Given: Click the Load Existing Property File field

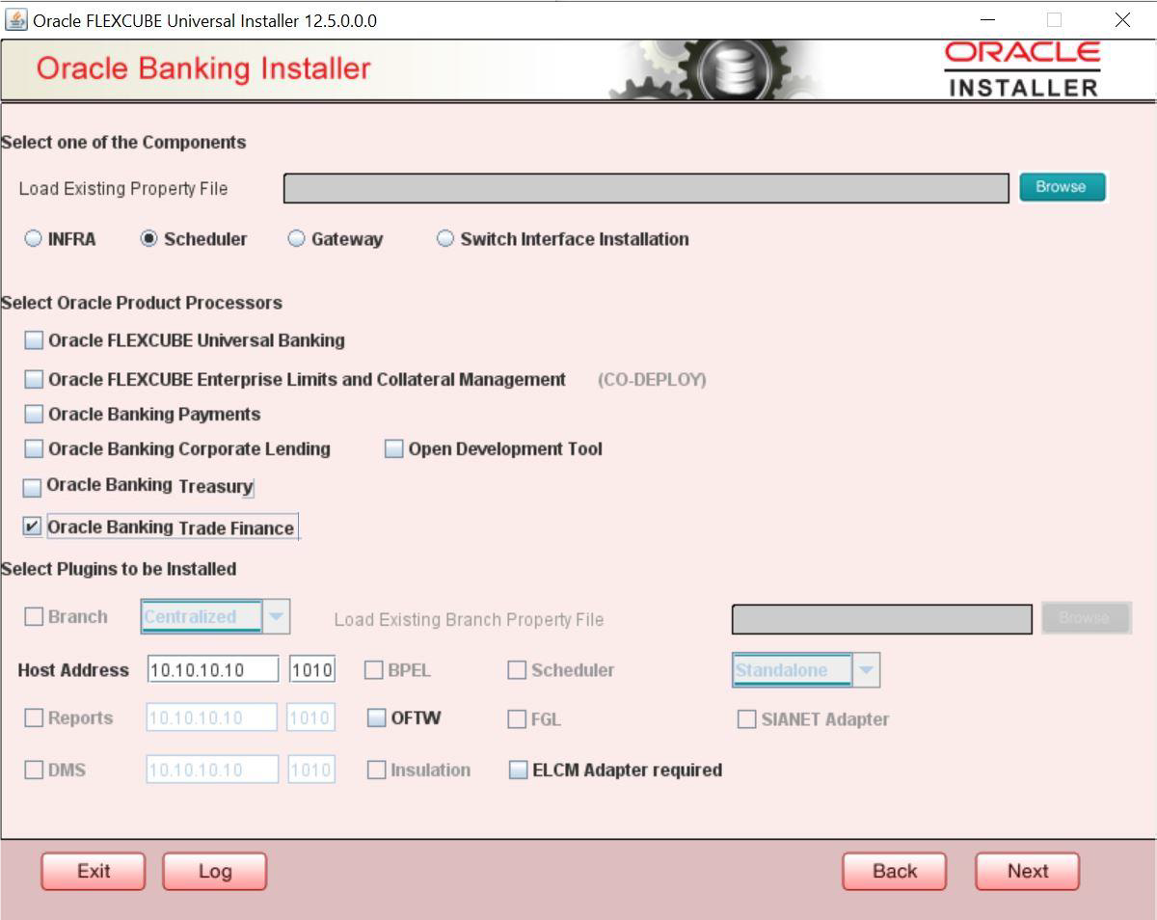Looking at the screenshot, I should 646,189.
